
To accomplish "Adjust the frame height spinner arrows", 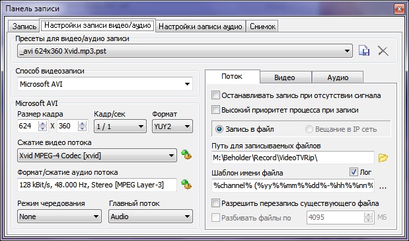I will click(x=82, y=126).
